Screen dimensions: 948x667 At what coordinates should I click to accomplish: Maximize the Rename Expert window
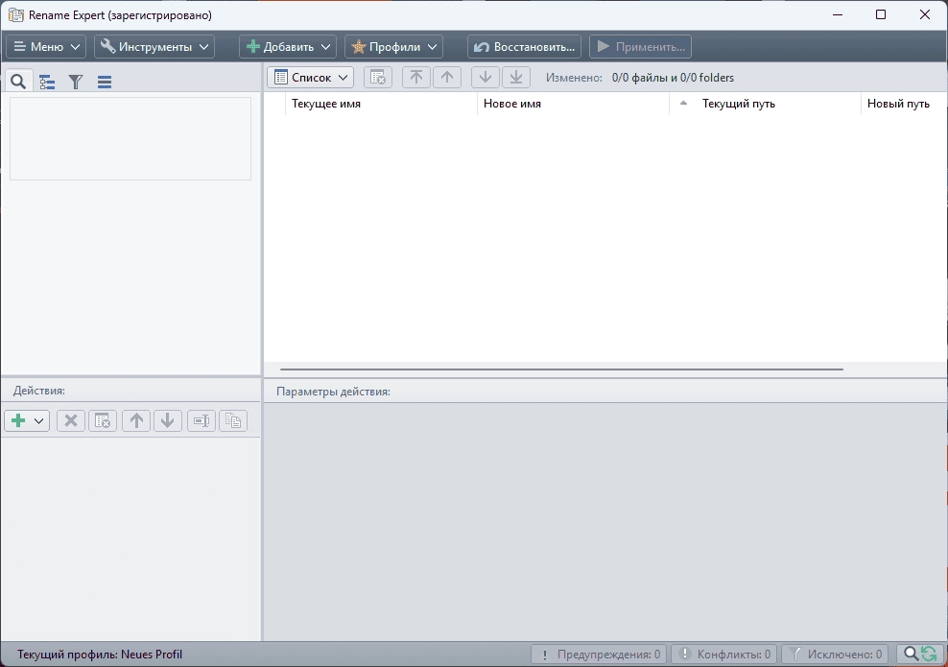coord(881,14)
